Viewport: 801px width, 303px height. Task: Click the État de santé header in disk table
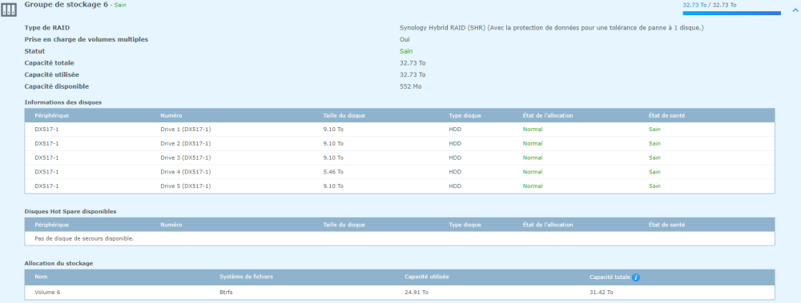pos(666,115)
